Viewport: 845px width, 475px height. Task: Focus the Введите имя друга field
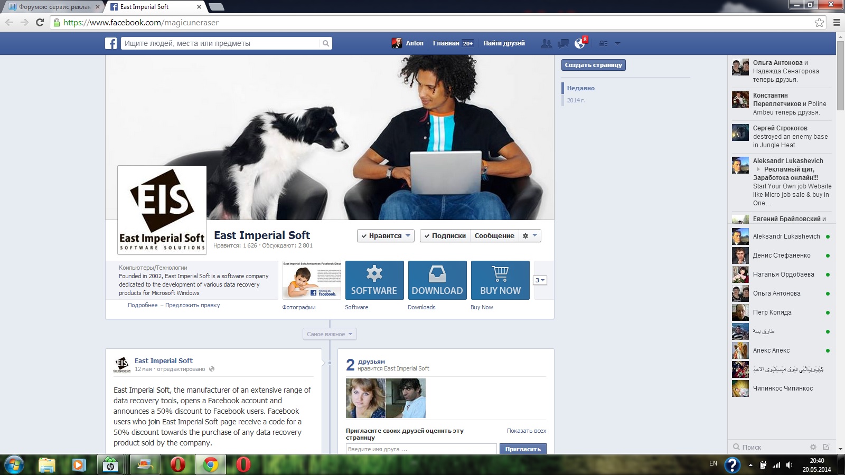[x=421, y=449]
